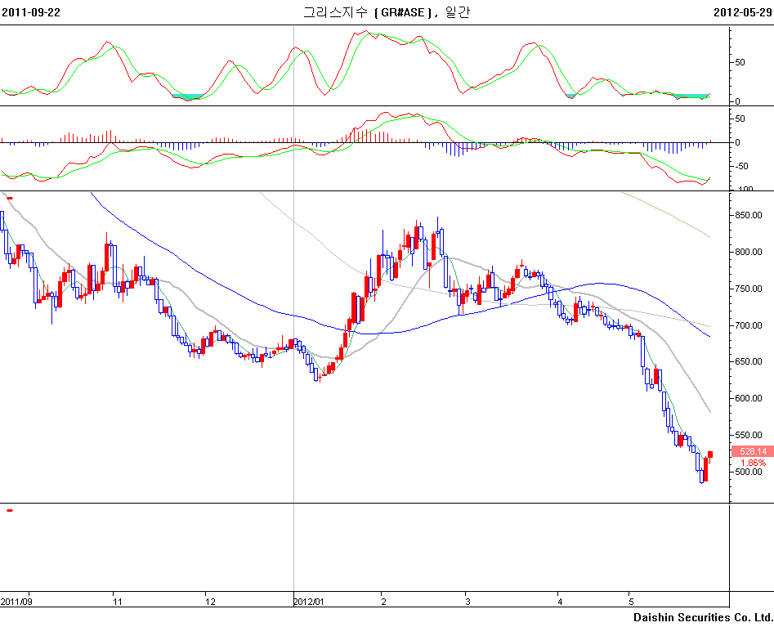The width and height of the screenshot is (774, 627).
Task: Click the red marker in the empty bottom panel
Action: (x=10, y=510)
